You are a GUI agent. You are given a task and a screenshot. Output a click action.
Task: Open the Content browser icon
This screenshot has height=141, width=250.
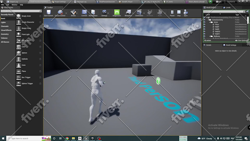84,12
